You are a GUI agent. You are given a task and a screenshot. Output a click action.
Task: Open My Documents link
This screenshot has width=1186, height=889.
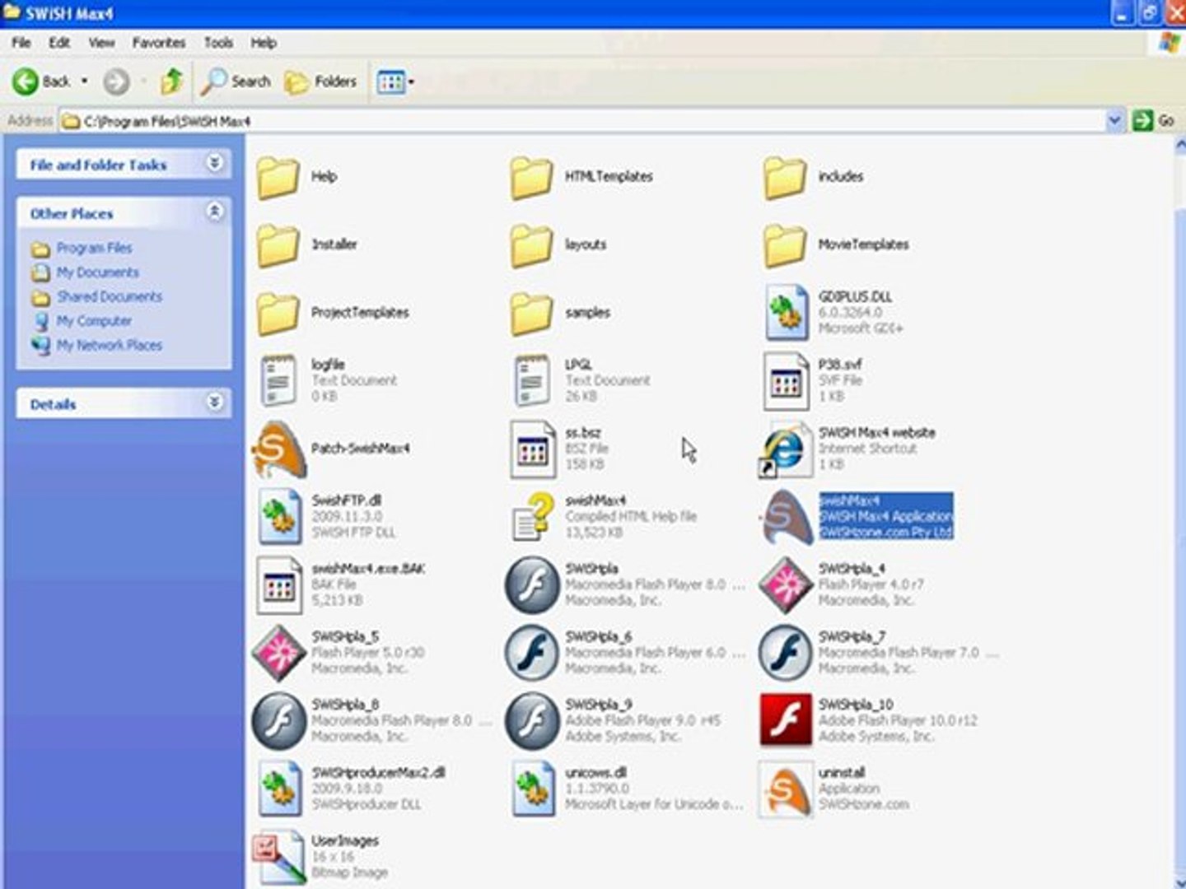tap(97, 272)
